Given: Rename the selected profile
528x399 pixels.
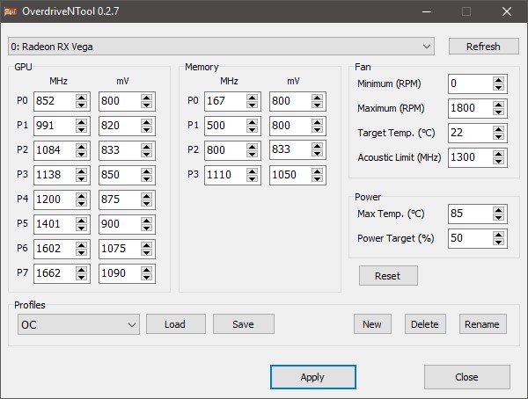Looking at the screenshot, I should pos(483,324).
